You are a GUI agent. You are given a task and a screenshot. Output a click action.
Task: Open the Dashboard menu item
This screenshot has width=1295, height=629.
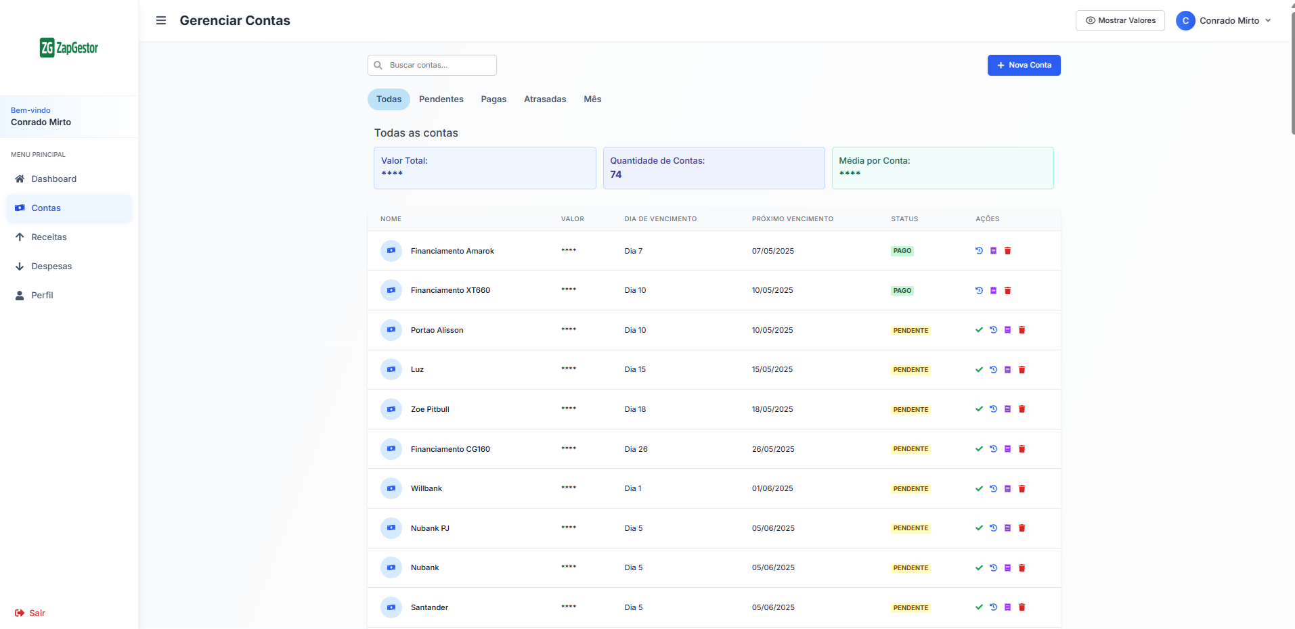(53, 179)
